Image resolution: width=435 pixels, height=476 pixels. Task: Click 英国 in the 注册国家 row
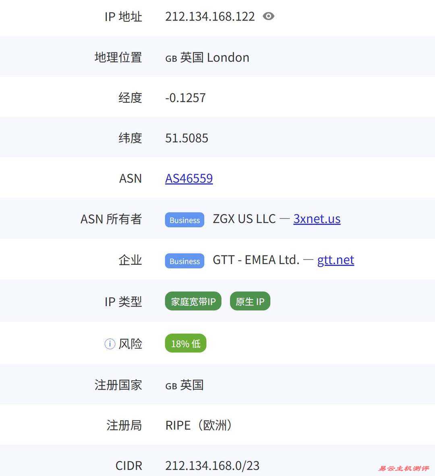[192, 385]
